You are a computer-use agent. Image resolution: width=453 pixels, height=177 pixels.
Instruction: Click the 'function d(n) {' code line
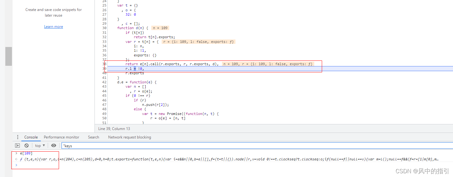tap(133, 28)
